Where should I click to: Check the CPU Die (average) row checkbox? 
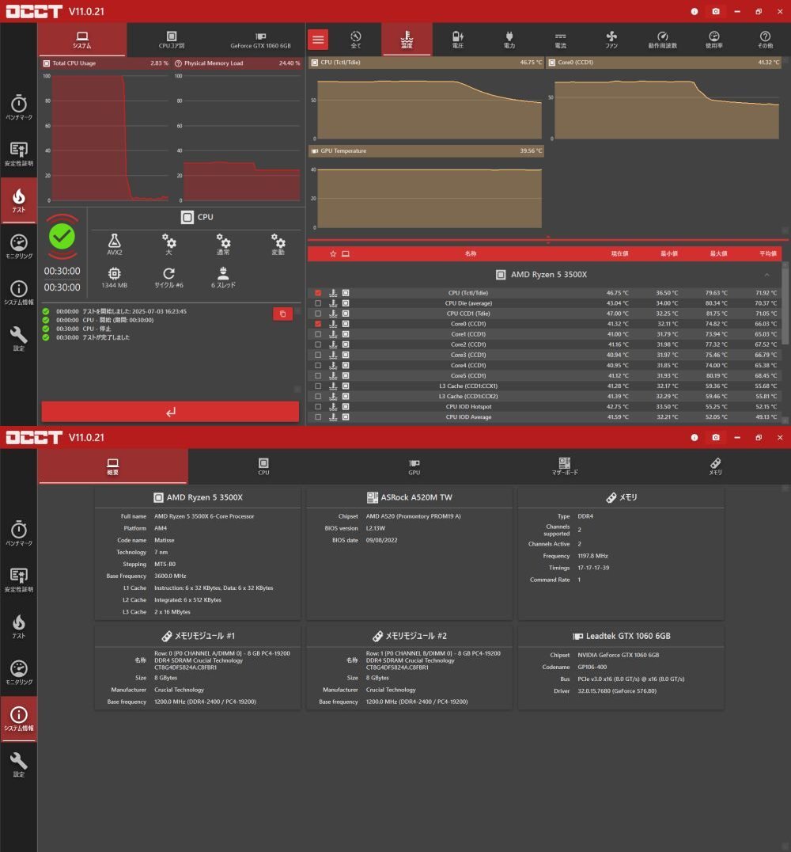click(318, 303)
